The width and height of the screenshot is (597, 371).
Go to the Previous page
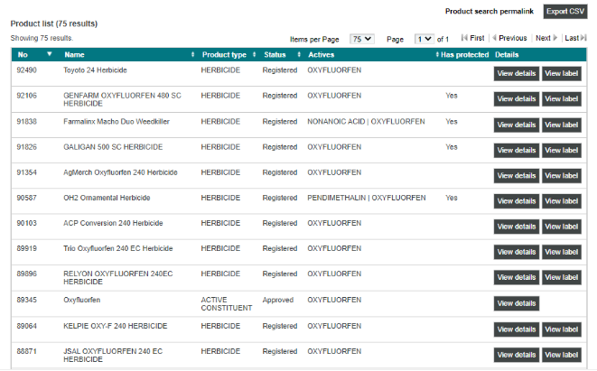pyautogui.click(x=509, y=38)
